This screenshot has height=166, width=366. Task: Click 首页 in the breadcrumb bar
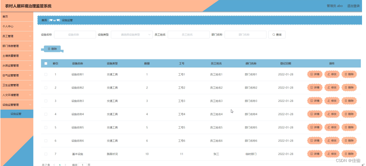tap(44, 20)
